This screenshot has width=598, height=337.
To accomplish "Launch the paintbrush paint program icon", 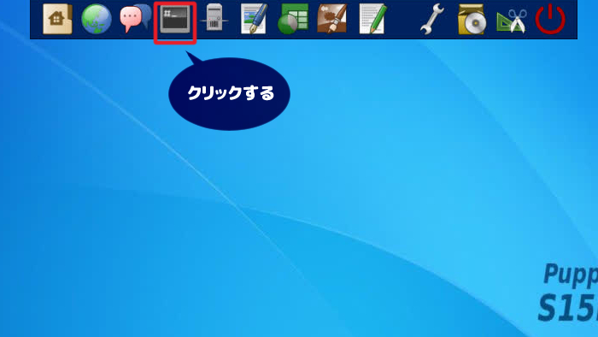I will tap(332, 19).
